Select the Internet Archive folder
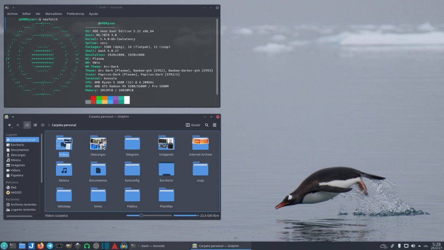 (200, 146)
